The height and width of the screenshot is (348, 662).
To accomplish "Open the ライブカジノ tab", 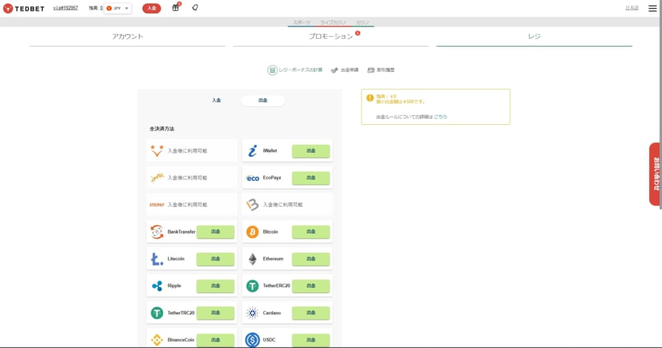I will pos(333,23).
